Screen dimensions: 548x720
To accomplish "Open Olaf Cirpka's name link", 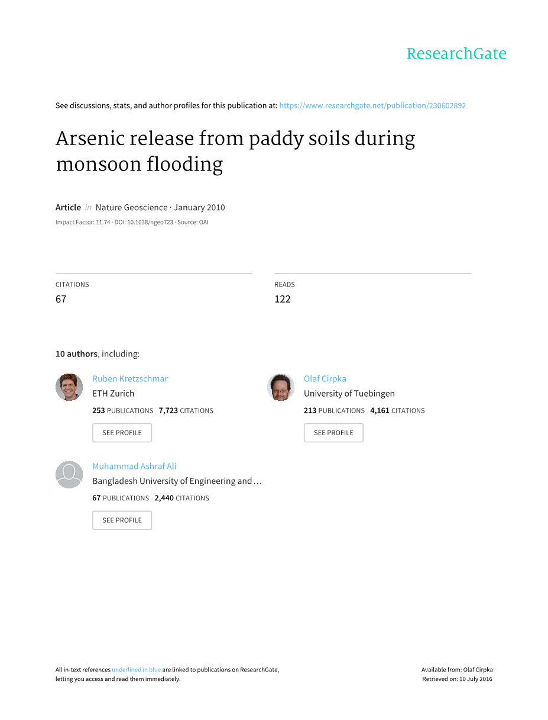I will 325,379.
